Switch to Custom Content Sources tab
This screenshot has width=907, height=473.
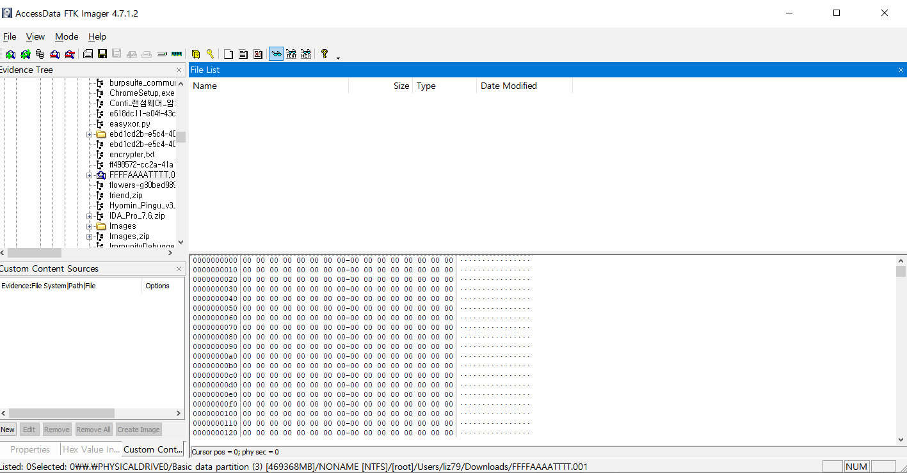(x=152, y=449)
